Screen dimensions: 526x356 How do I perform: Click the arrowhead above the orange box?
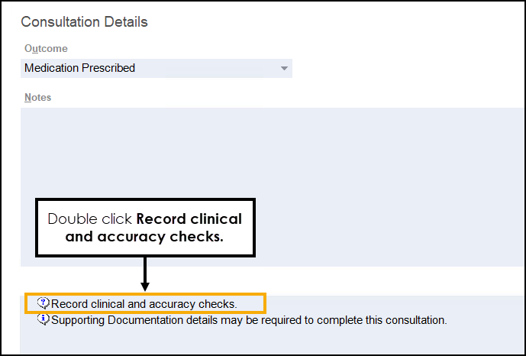point(145,286)
